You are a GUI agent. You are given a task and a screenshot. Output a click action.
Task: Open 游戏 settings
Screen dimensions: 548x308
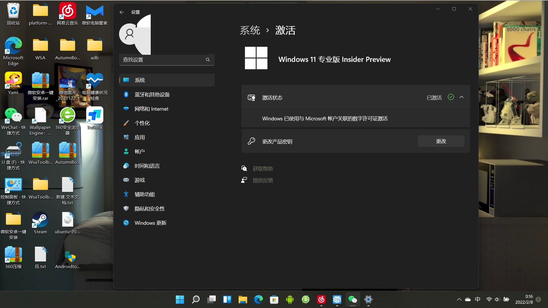coord(167,180)
